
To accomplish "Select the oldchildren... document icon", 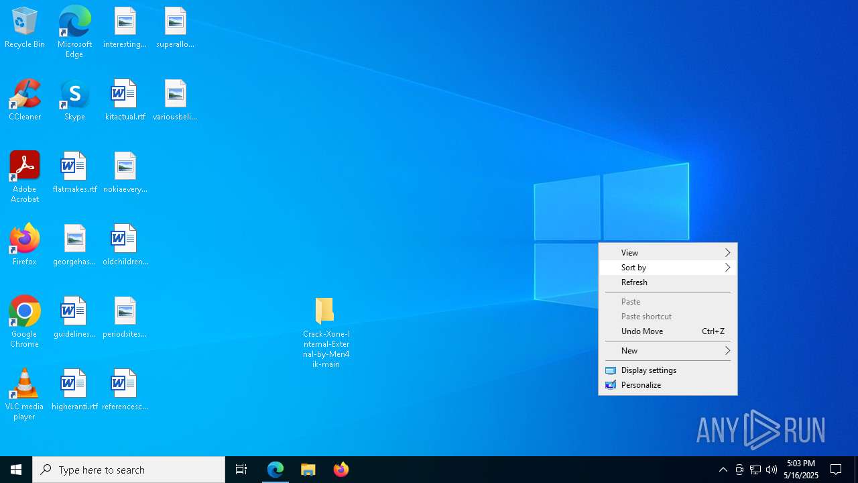I will 125,246.
